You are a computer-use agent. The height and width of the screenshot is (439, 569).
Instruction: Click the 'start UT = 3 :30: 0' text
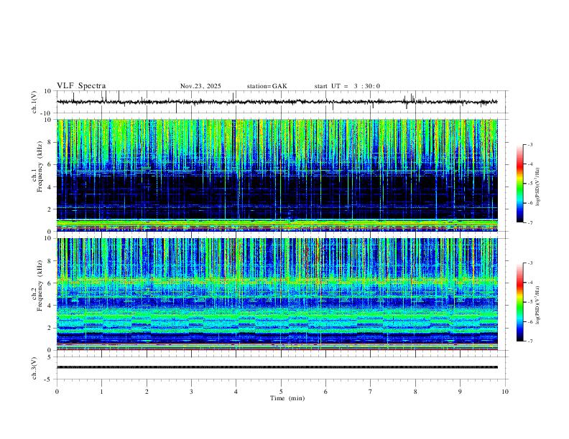[x=347, y=86]
